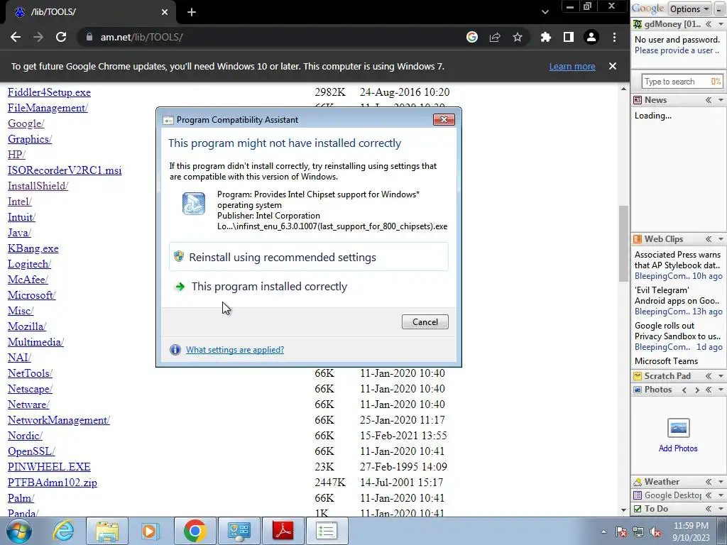Collapse the Web Clips gadget chevrons
The height and width of the screenshot is (545, 727).
709,239
